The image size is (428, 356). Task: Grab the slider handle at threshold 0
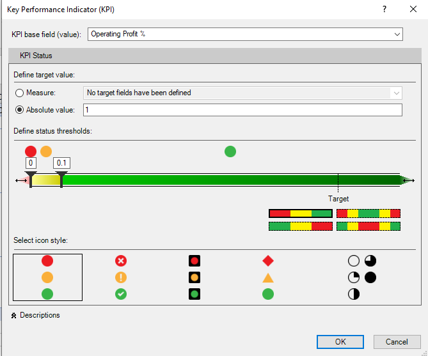click(x=31, y=179)
